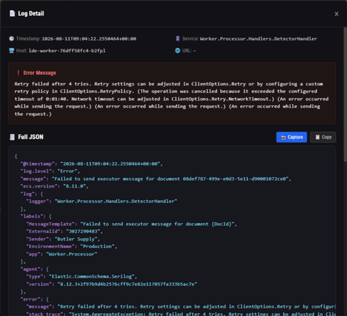The image size is (347, 316).
Task: Click the Log Detail document icon
Action: [12, 13]
